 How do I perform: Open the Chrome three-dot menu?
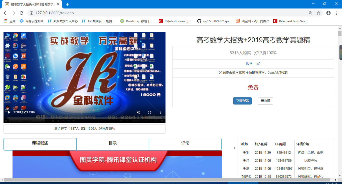(x=336, y=13)
